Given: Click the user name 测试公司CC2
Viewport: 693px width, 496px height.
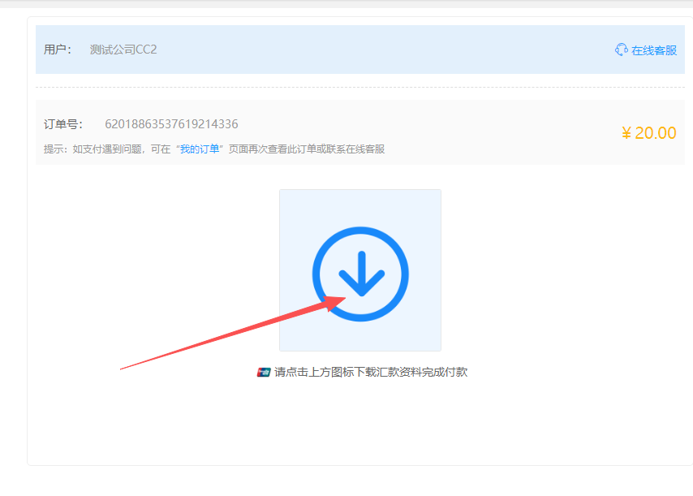Looking at the screenshot, I should point(123,50).
